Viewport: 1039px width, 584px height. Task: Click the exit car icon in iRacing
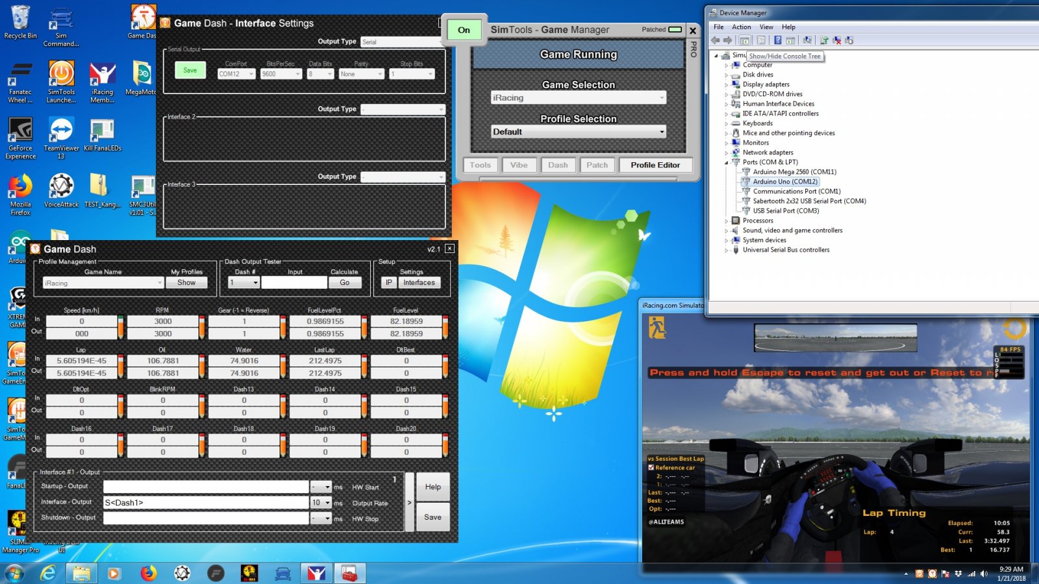(x=657, y=328)
